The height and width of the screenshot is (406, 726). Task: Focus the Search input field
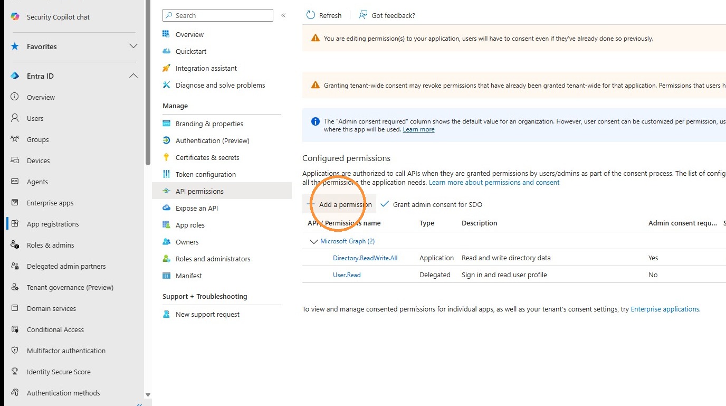(218, 15)
